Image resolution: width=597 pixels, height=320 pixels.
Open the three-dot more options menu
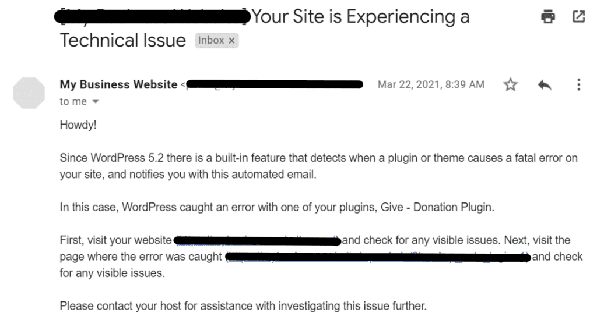point(578,84)
